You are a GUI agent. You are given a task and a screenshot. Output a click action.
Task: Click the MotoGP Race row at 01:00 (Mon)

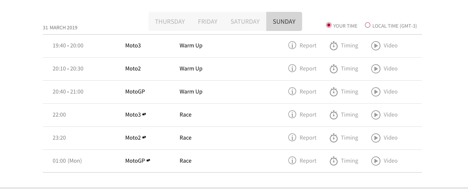point(232,161)
